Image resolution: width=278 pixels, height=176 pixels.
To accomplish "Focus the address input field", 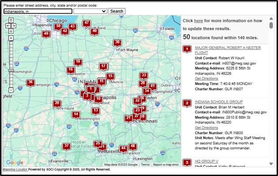I will coord(38,11).
